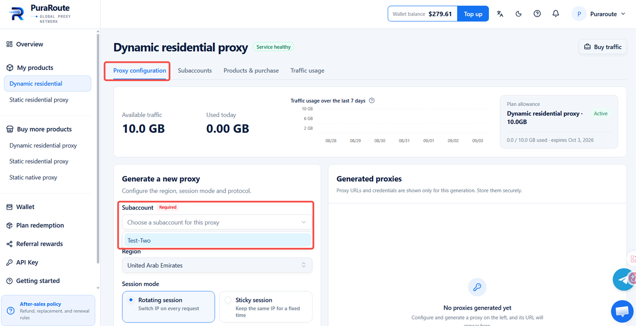Open the After-sales policy card
The width and height of the screenshot is (636, 326).
48,311
